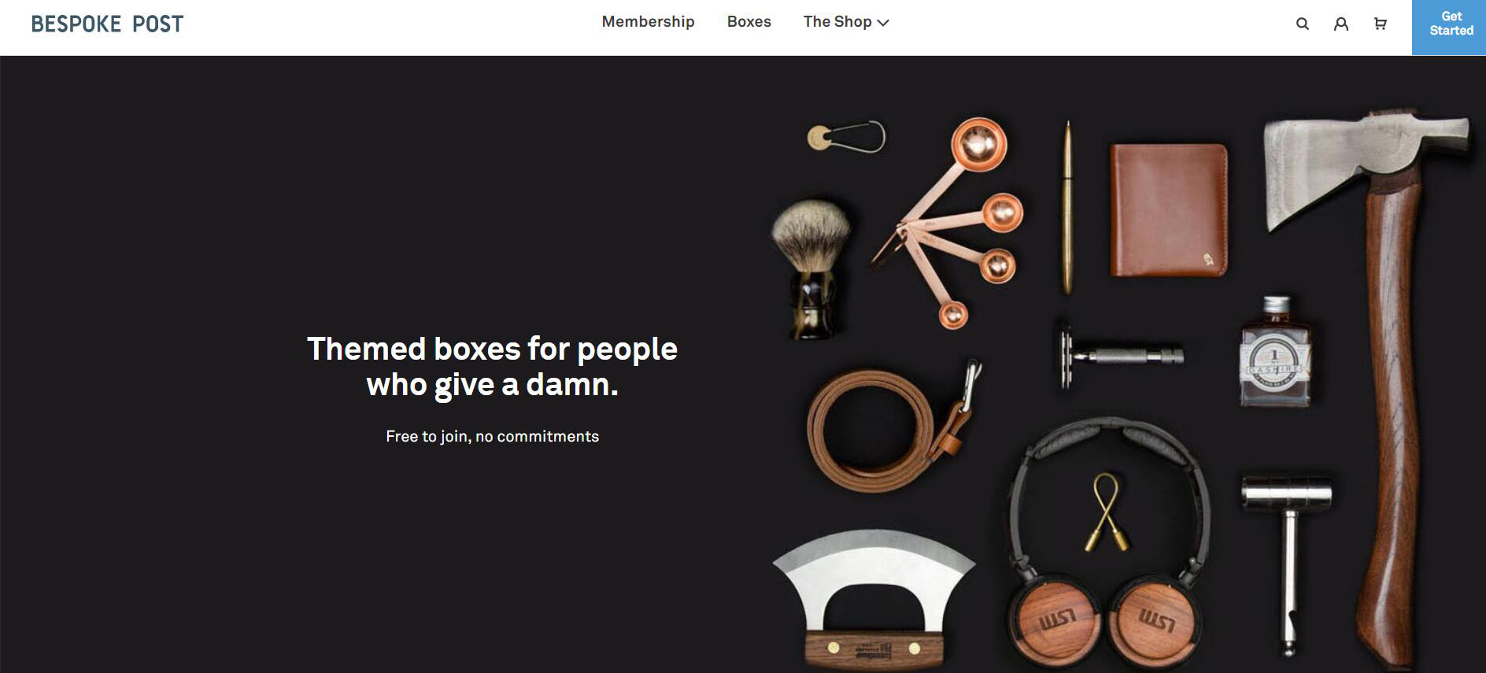View the shopping cart icon
Screen dimensions: 1486x673
pyautogui.click(x=1380, y=24)
